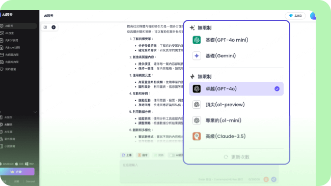Click the crown upgrade button

[17, 172]
